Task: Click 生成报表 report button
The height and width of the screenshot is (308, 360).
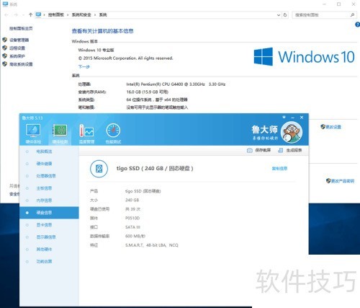Action: pos(290,150)
